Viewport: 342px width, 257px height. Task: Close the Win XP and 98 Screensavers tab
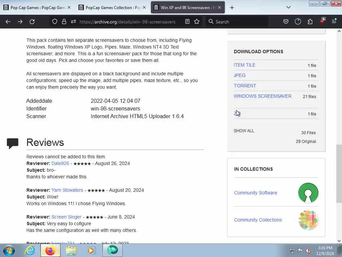[219, 7]
